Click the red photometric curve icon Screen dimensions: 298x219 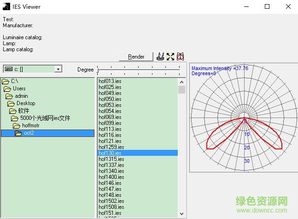click(x=181, y=56)
